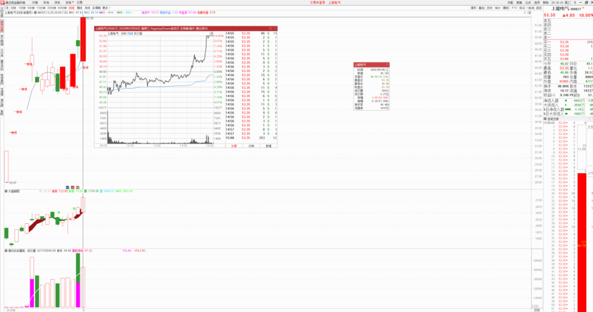This screenshot has height=312, width=593.
Task: Open the 公式 menu at top right
Action: click(528, 3)
